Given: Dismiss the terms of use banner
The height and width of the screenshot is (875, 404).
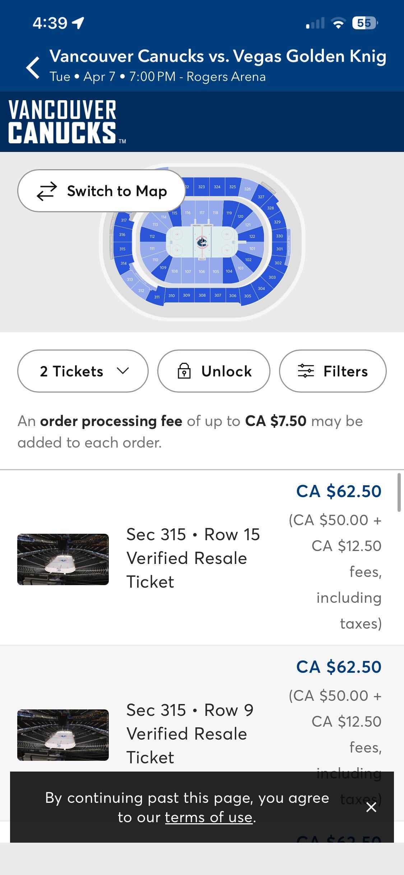Looking at the screenshot, I should click(x=371, y=807).
